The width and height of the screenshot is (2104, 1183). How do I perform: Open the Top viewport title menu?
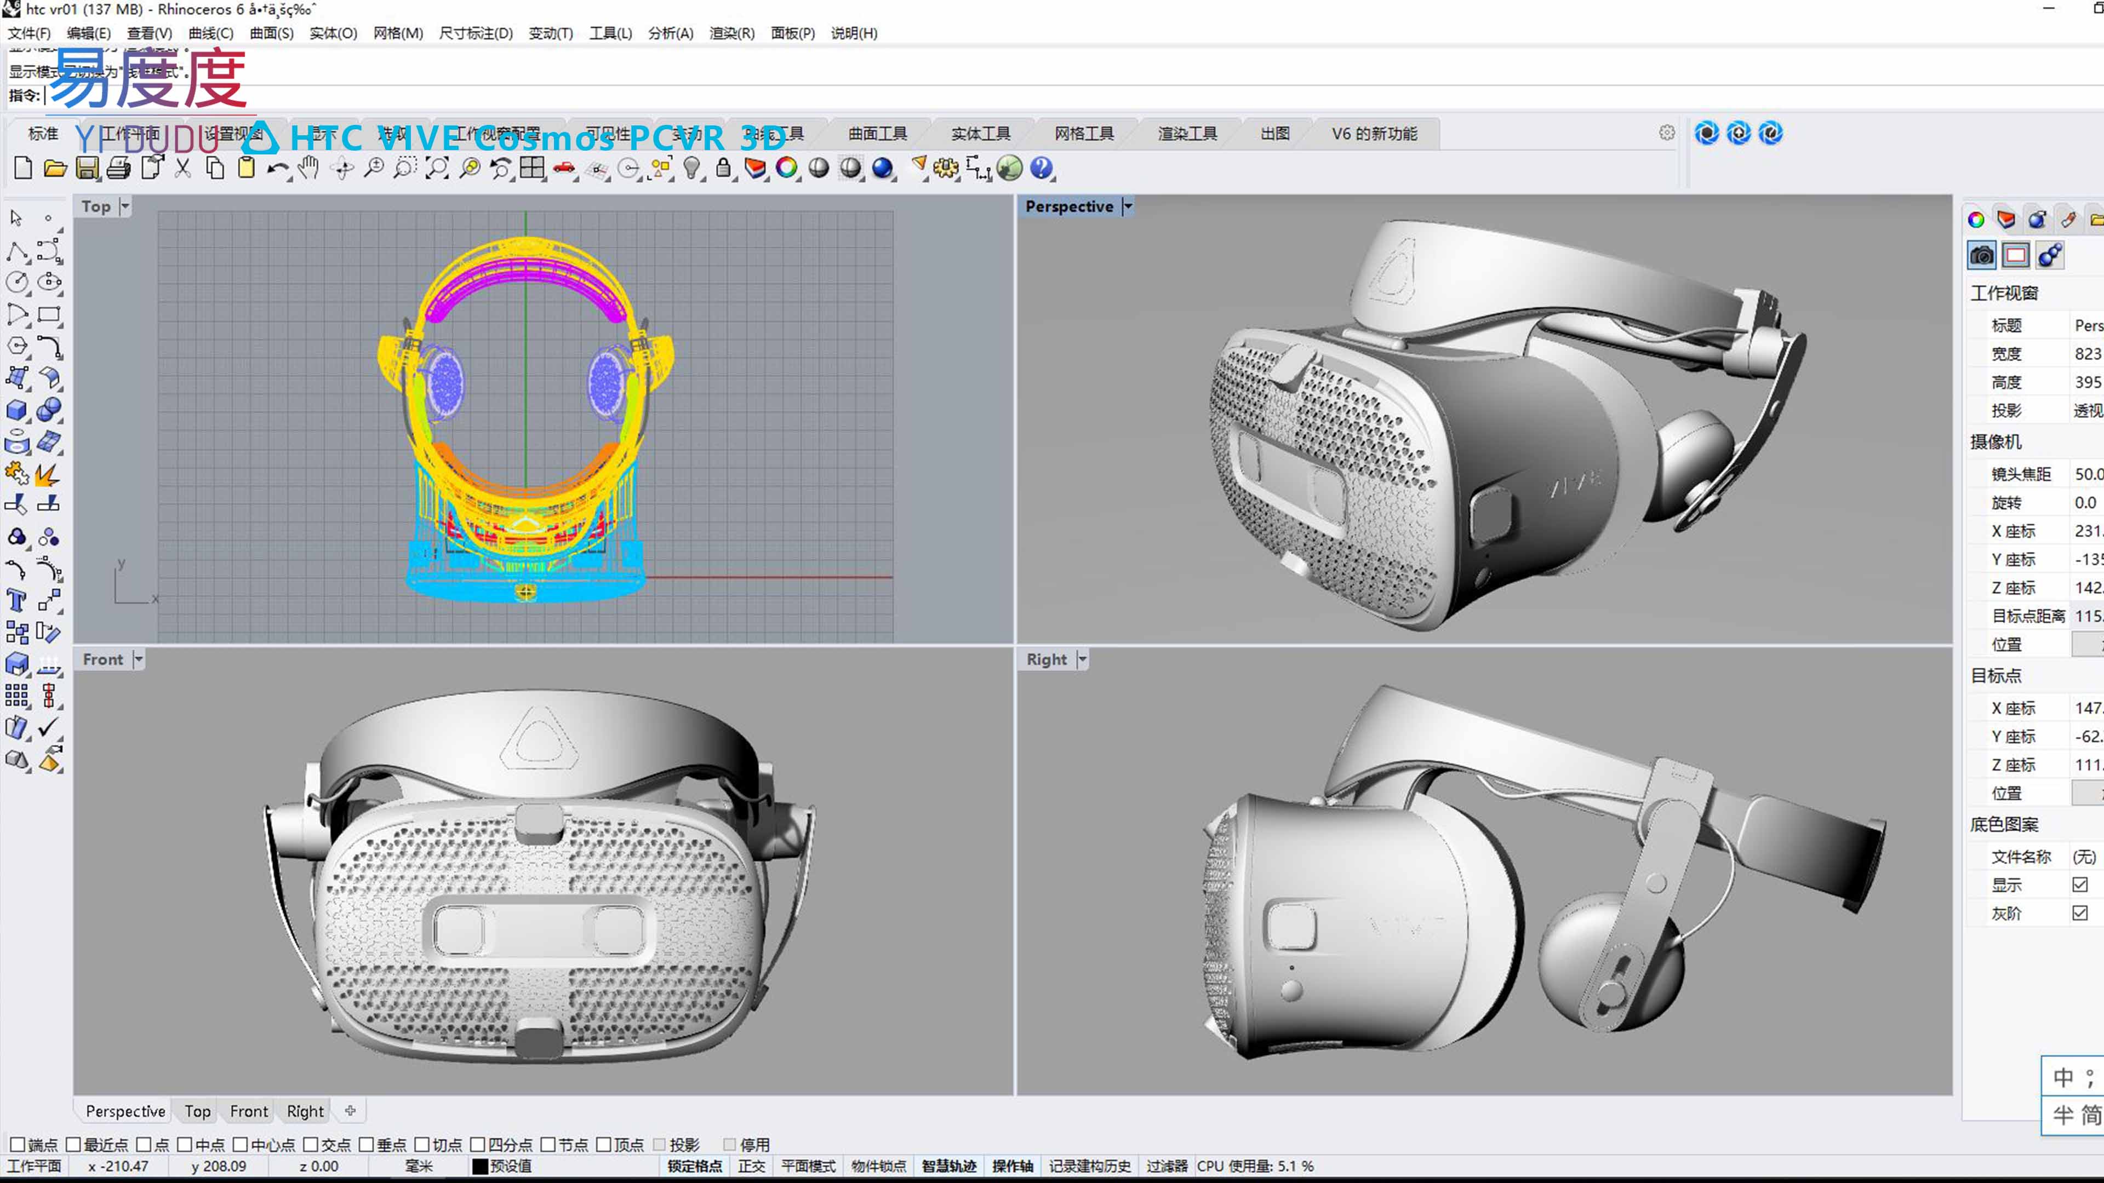point(124,206)
